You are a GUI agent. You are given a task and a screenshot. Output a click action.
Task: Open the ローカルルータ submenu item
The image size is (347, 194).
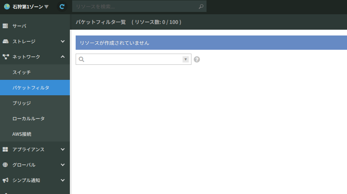[35, 118]
